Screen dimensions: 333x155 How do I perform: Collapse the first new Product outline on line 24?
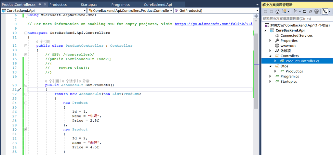point(26,103)
